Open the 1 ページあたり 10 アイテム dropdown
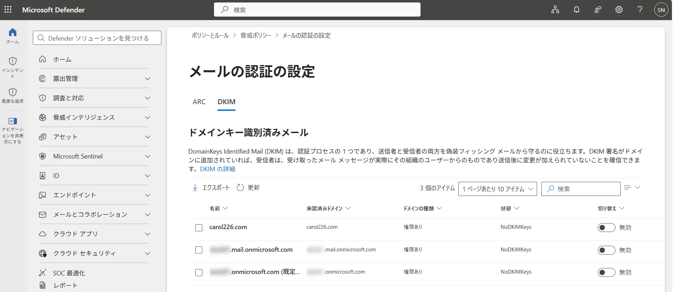This screenshot has height=292, width=673. pos(498,189)
